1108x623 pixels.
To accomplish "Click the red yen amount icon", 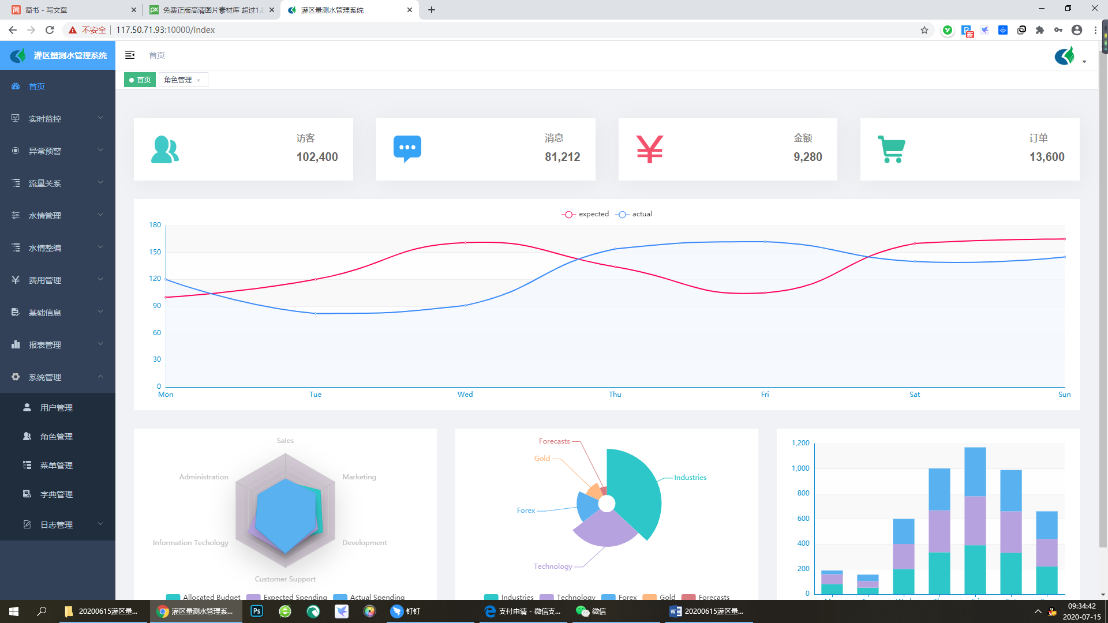I will 649,149.
